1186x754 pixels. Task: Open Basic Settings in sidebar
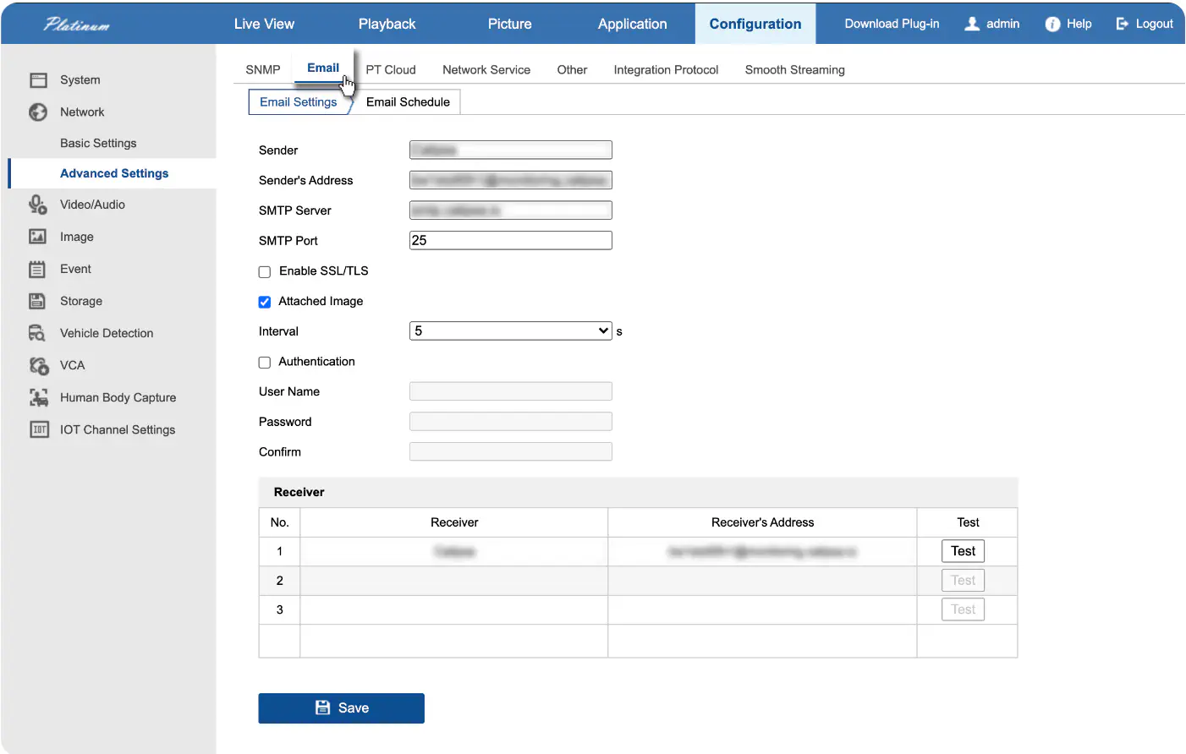tap(98, 143)
